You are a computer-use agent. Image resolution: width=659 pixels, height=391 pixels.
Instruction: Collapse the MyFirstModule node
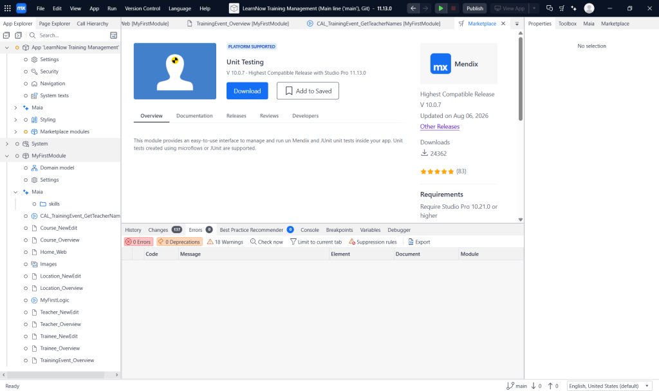(x=6, y=156)
